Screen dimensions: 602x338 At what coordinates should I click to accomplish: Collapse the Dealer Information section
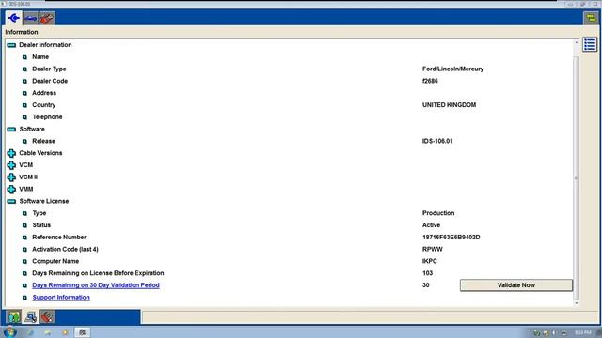pyautogui.click(x=11, y=45)
